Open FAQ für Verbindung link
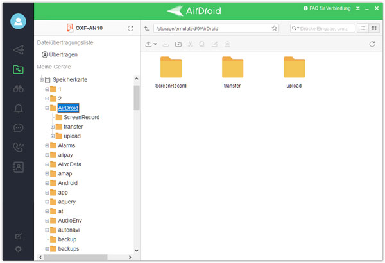The height and width of the screenshot is (263, 385). [327, 8]
